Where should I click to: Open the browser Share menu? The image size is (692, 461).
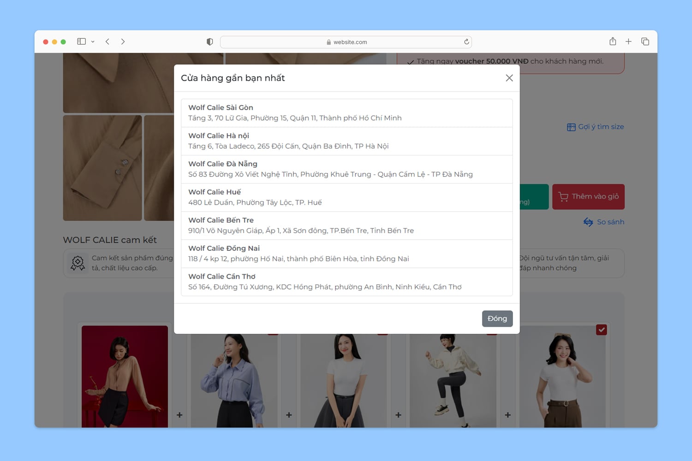click(613, 41)
